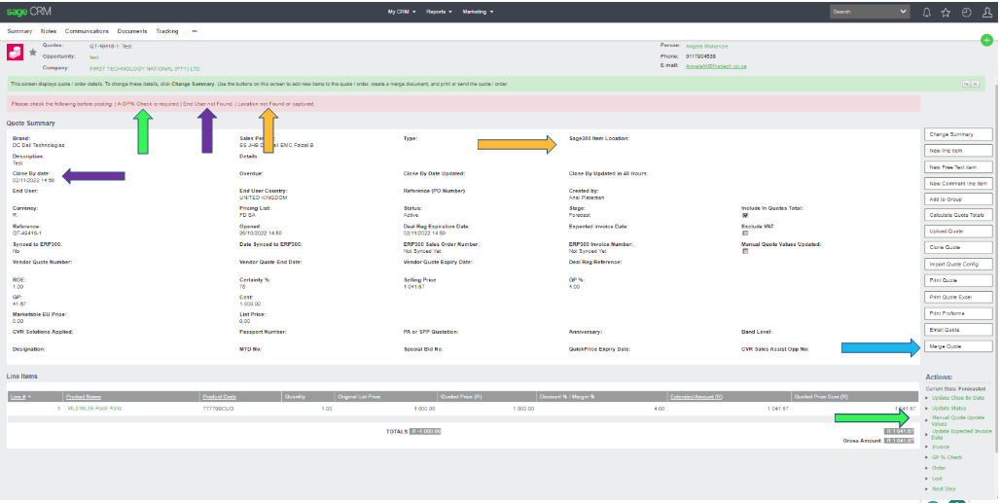Open the Documents tab
Viewport: 1000px width, 503px height.
pyautogui.click(x=132, y=31)
